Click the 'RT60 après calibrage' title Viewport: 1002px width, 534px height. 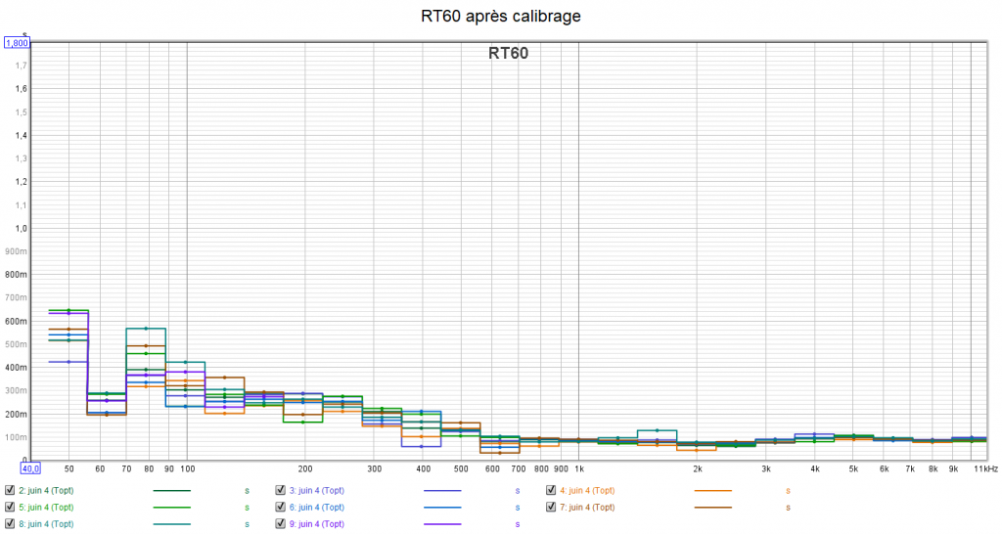coord(500,17)
